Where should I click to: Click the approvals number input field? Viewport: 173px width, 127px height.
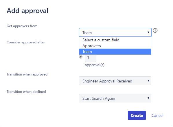pos(91,58)
